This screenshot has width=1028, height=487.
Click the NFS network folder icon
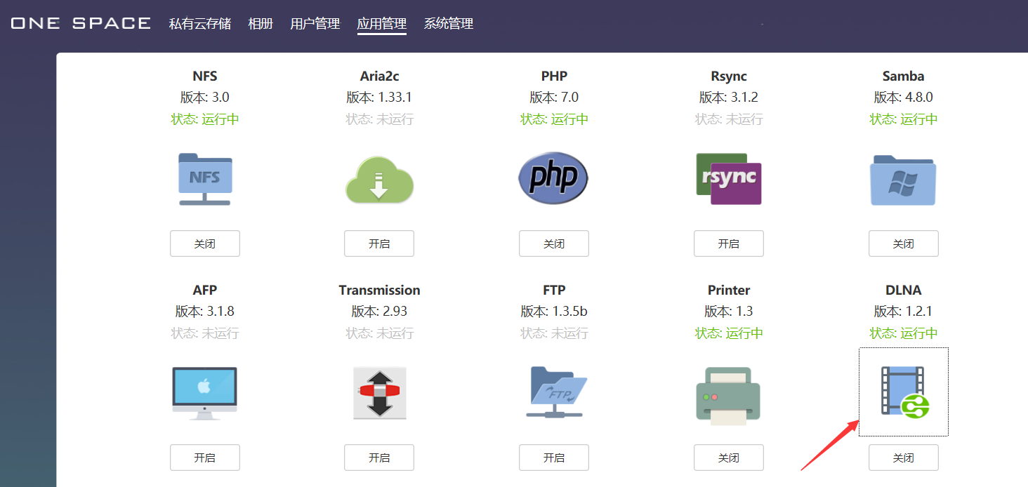(204, 179)
